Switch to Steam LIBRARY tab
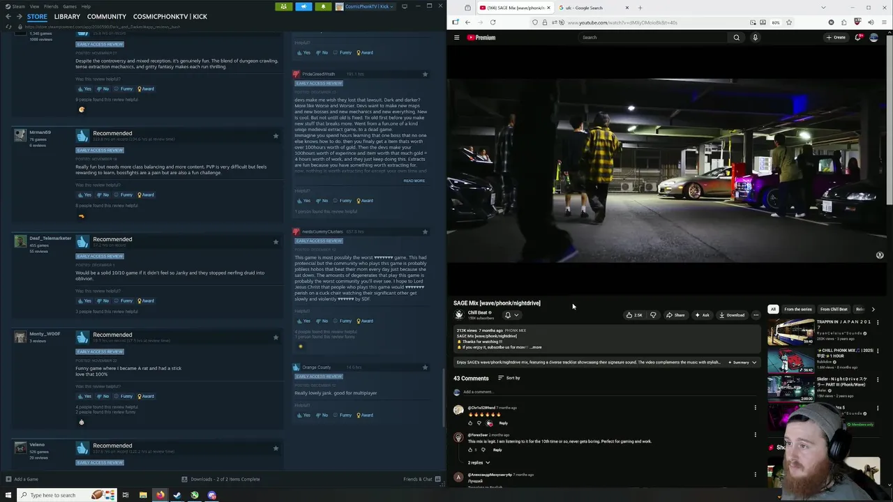Image resolution: width=893 pixels, height=502 pixels. 67,17
